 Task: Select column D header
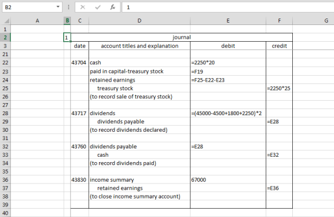(x=140, y=21)
